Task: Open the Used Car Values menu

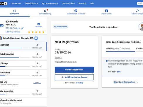Action: click(x=68, y=4)
